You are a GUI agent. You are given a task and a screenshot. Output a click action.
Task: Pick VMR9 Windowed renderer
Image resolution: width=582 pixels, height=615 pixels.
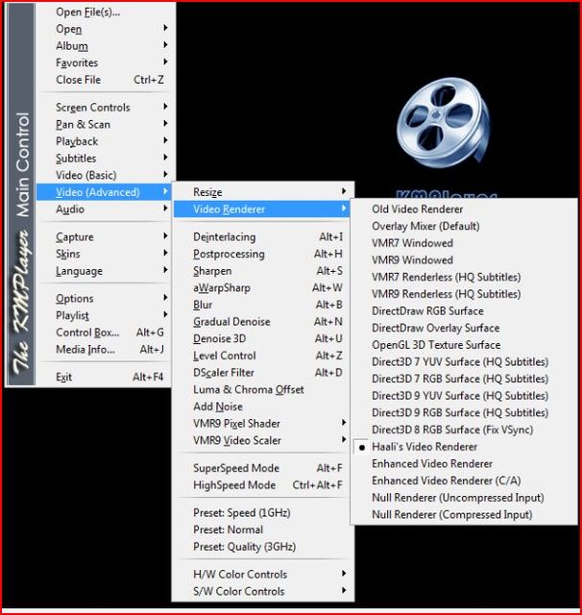click(x=464, y=260)
